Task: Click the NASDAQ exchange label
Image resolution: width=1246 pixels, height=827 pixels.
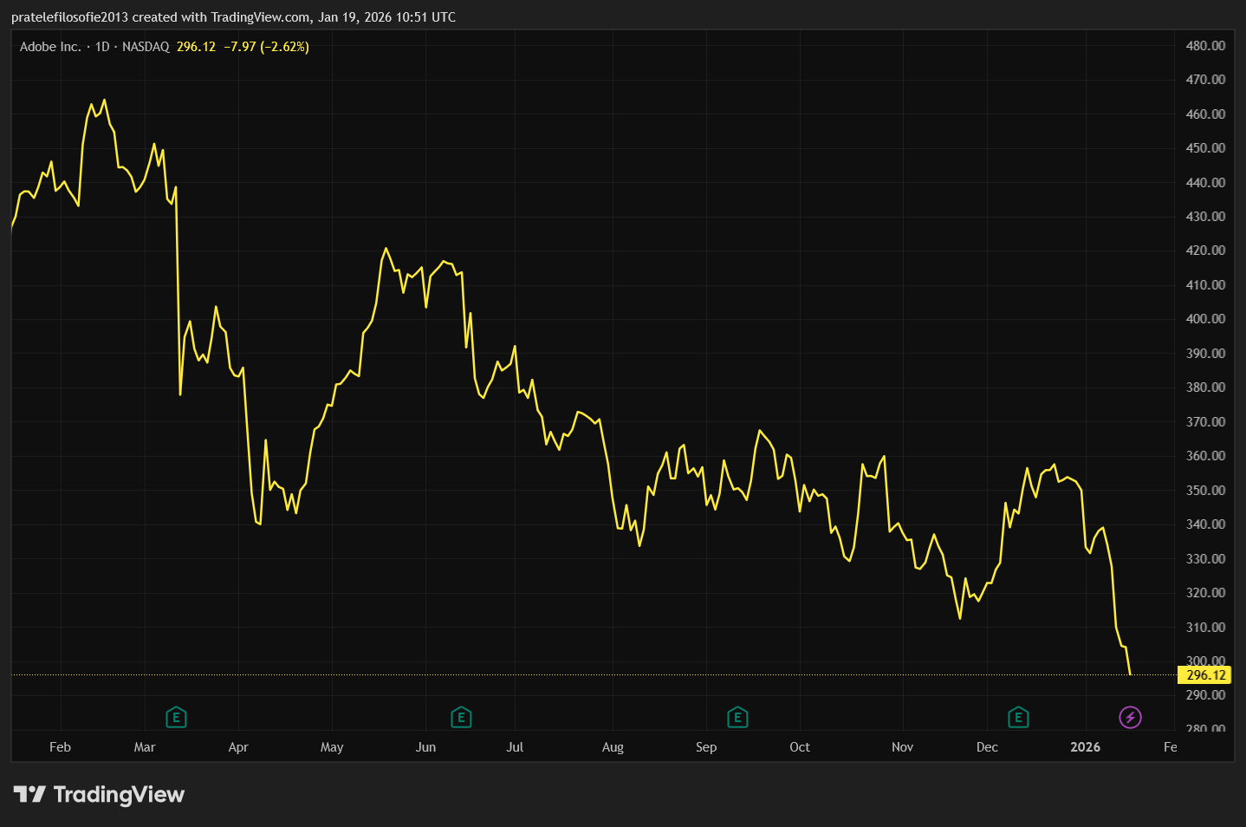Action: coord(146,47)
